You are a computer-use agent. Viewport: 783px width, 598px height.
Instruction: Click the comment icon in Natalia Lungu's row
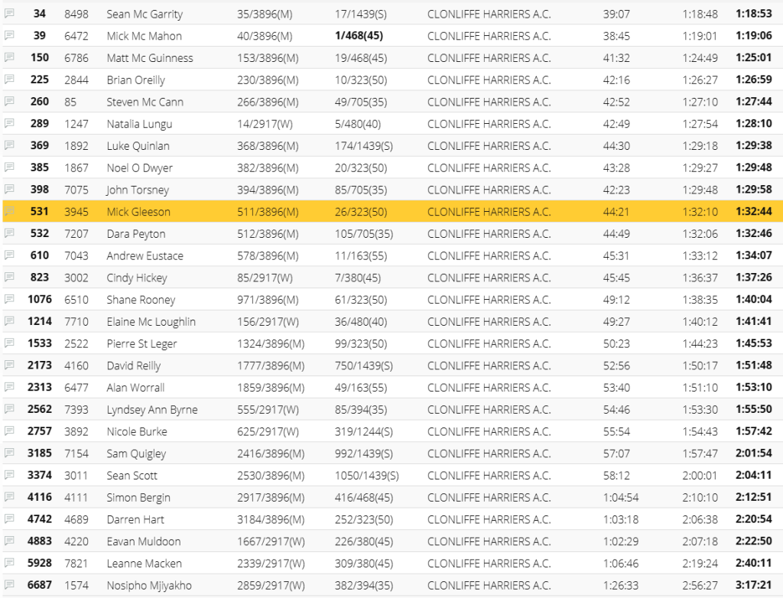[9, 124]
